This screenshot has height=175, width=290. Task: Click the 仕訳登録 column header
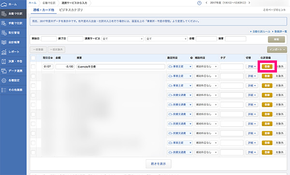[265, 58]
